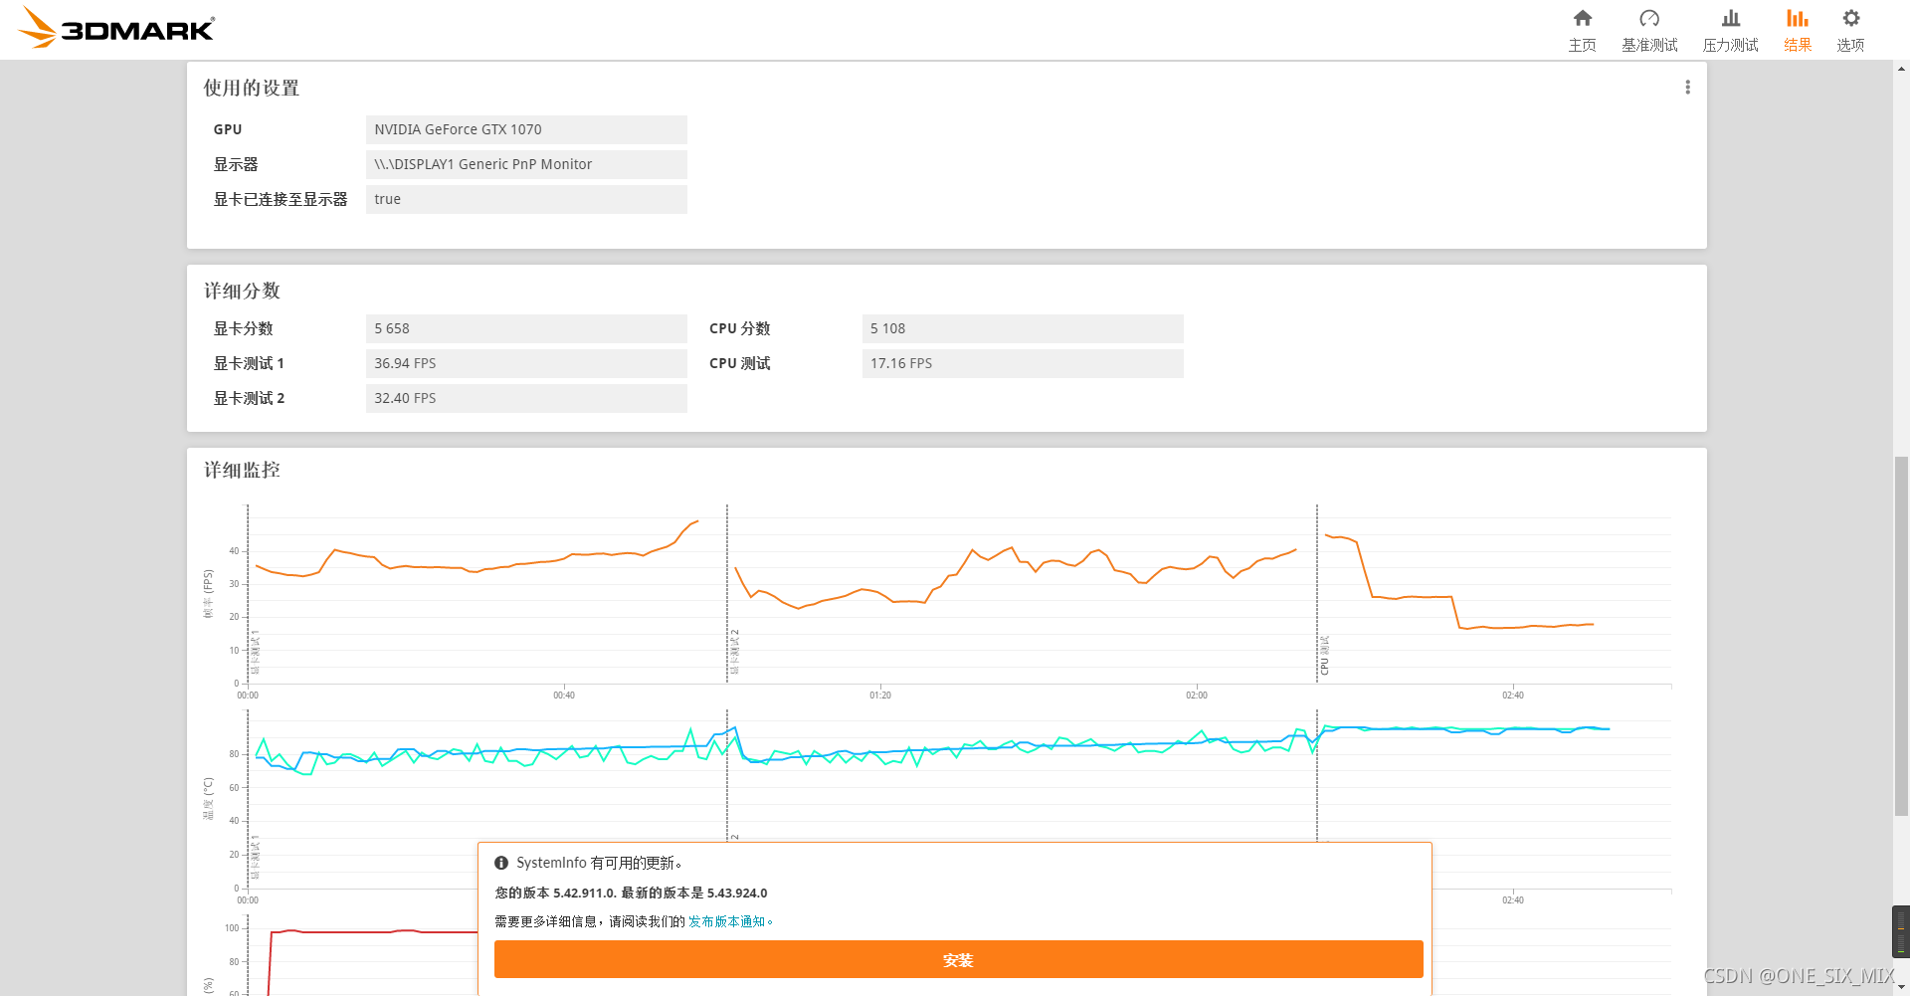Select the 结果 results chart icon

click(1798, 18)
